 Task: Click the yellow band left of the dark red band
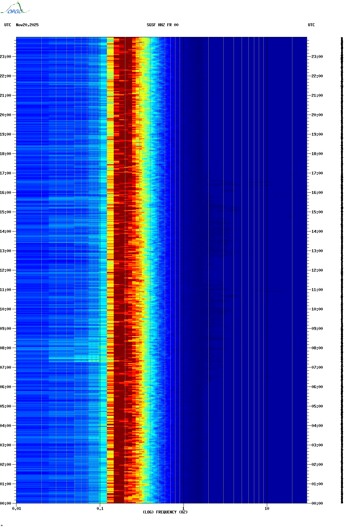click(x=110, y=259)
